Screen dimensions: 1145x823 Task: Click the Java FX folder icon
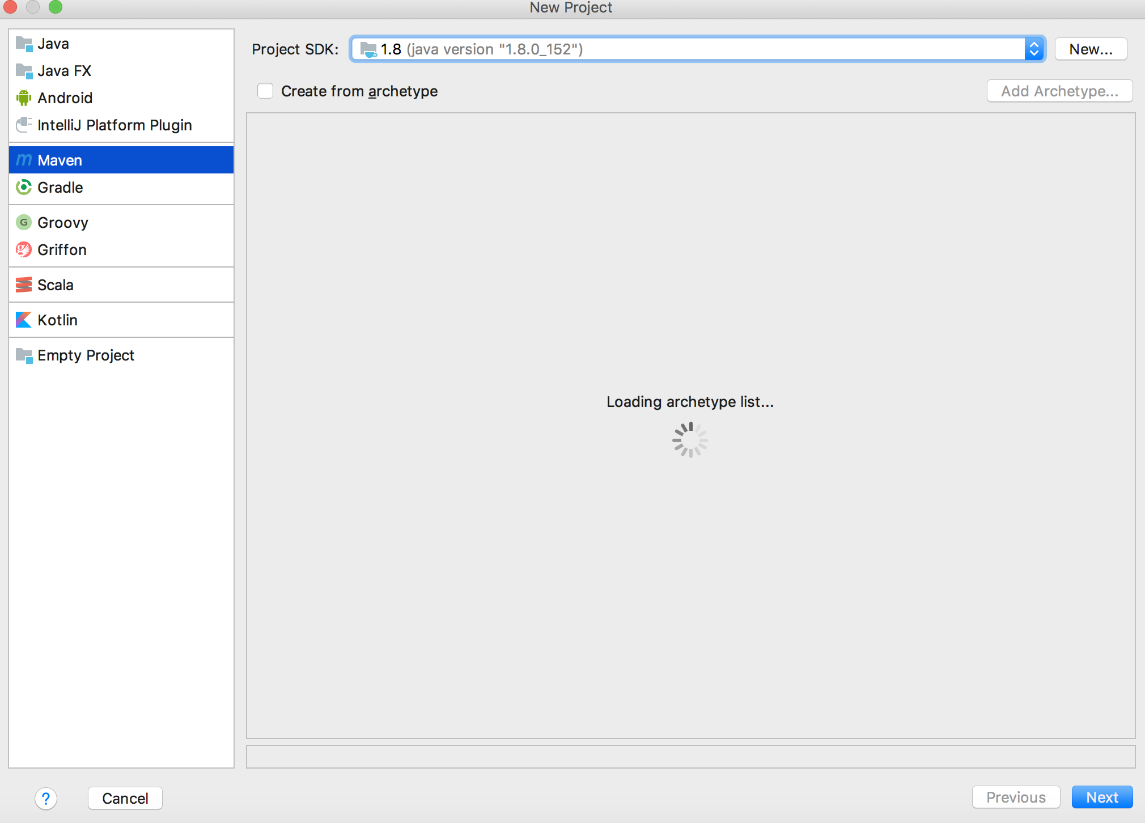click(x=24, y=71)
